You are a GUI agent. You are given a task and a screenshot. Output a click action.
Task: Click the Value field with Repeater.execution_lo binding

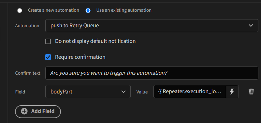(190, 92)
